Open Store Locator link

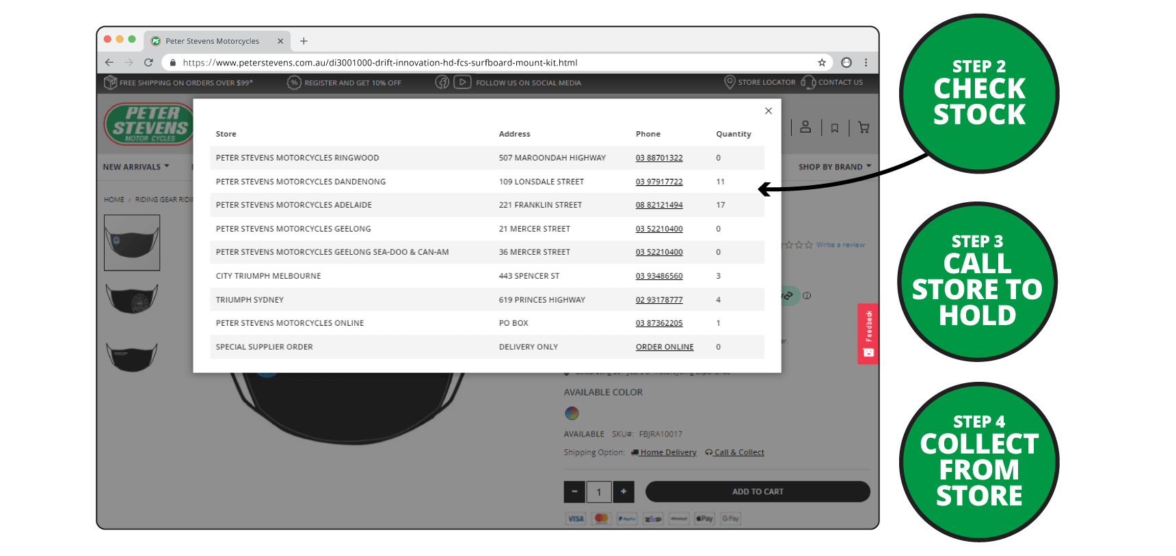(760, 82)
